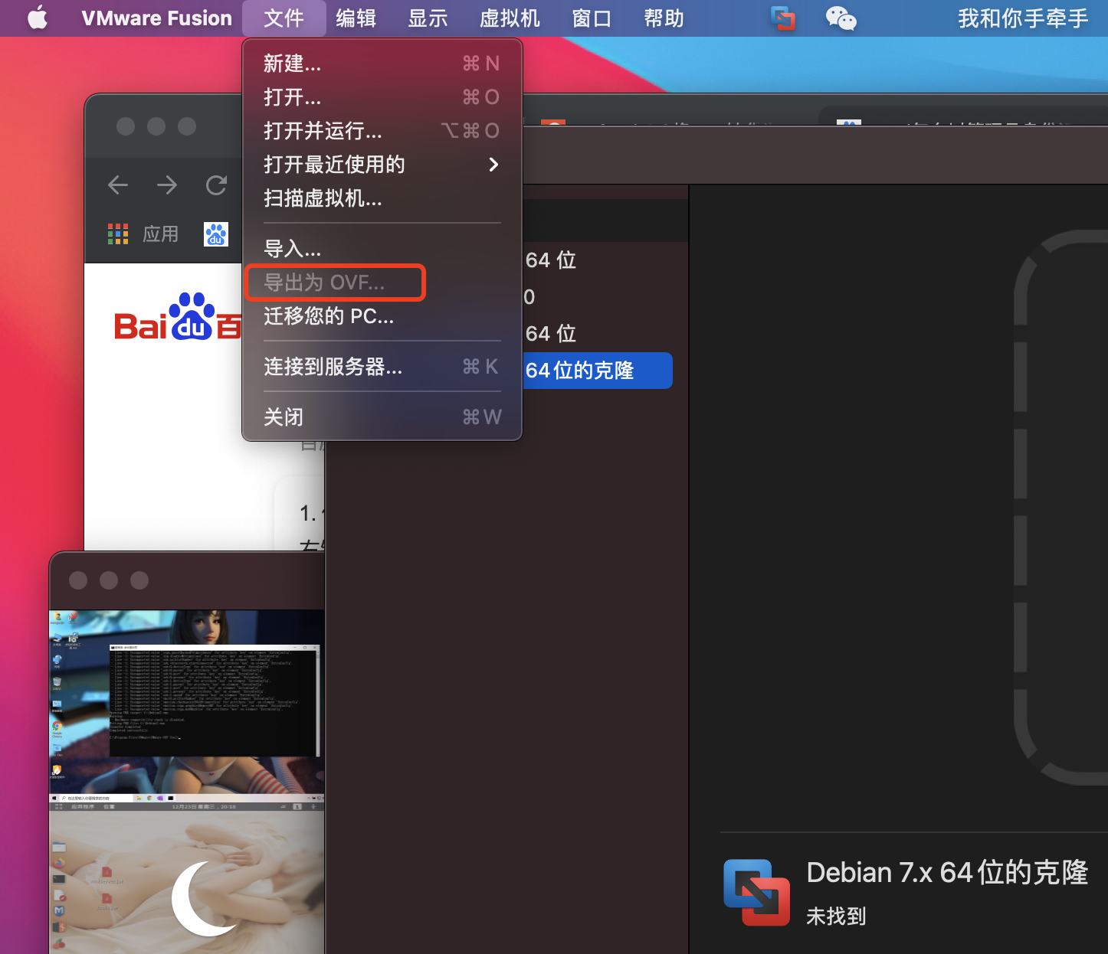Open the Apple menu
Screen dimensions: 1108x954
37,18
